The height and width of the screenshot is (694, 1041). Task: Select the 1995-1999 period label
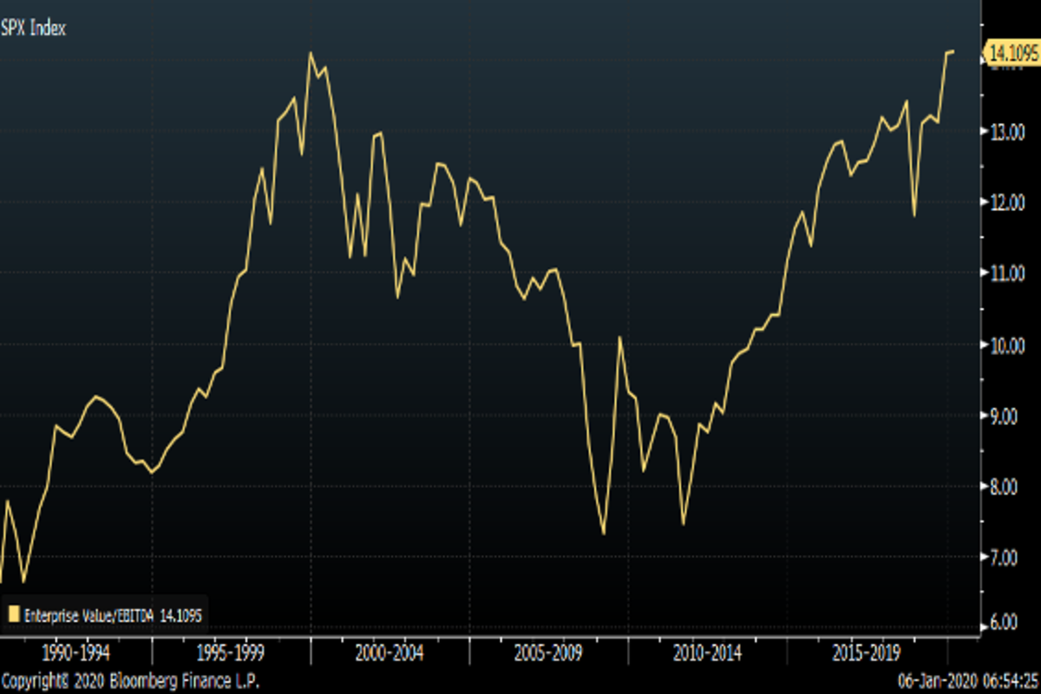point(231,652)
